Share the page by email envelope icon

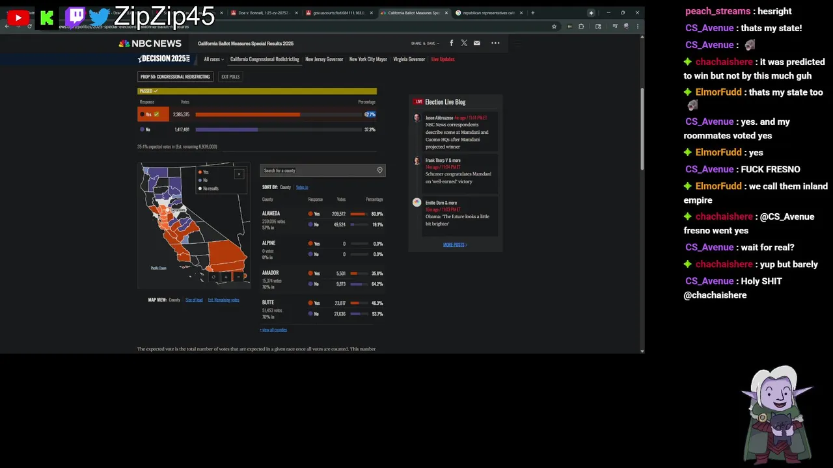[477, 43]
